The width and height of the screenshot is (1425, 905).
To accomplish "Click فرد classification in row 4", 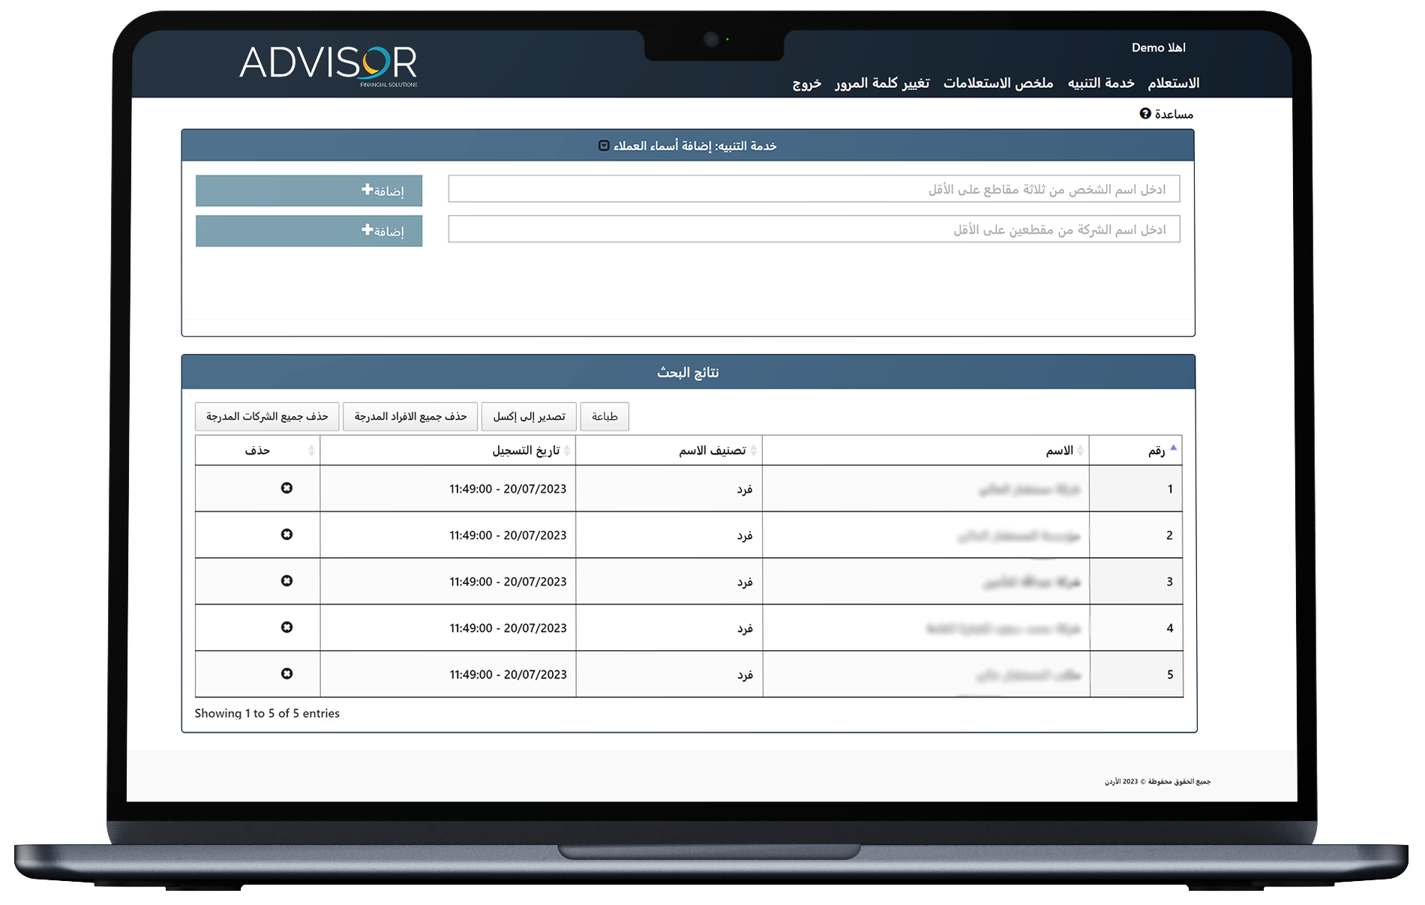I will click(744, 628).
